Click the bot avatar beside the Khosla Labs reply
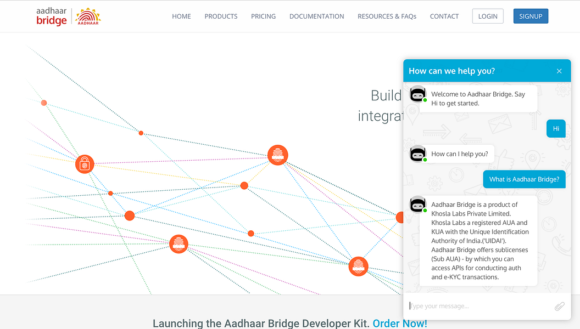Viewport: 580px width, 329px height. coord(418,204)
